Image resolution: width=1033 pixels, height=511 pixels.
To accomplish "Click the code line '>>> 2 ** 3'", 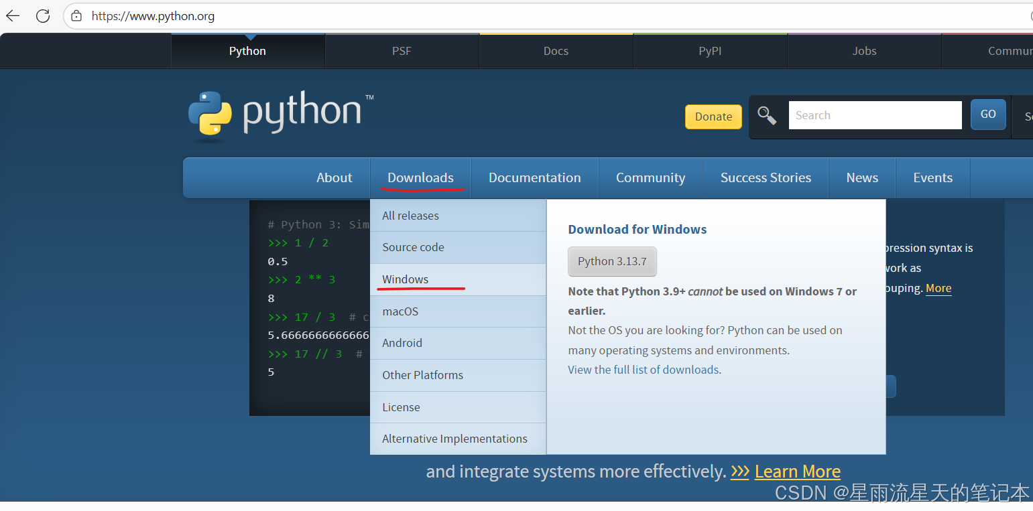I will (302, 279).
